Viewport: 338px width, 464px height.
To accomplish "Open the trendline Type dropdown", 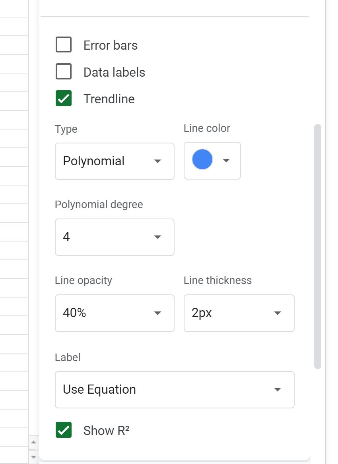I will [115, 161].
